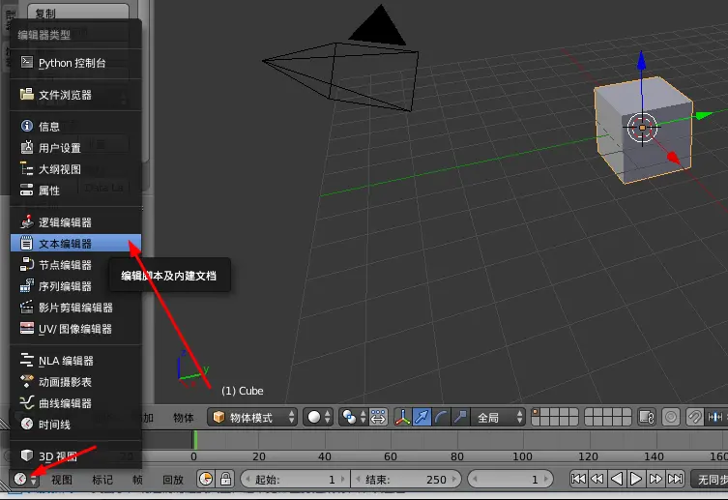
Task: Click the current frame number field
Action: pos(510,479)
